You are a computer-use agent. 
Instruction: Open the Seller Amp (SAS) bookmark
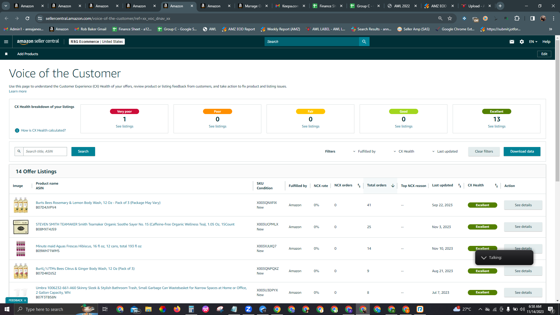click(x=413, y=29)
